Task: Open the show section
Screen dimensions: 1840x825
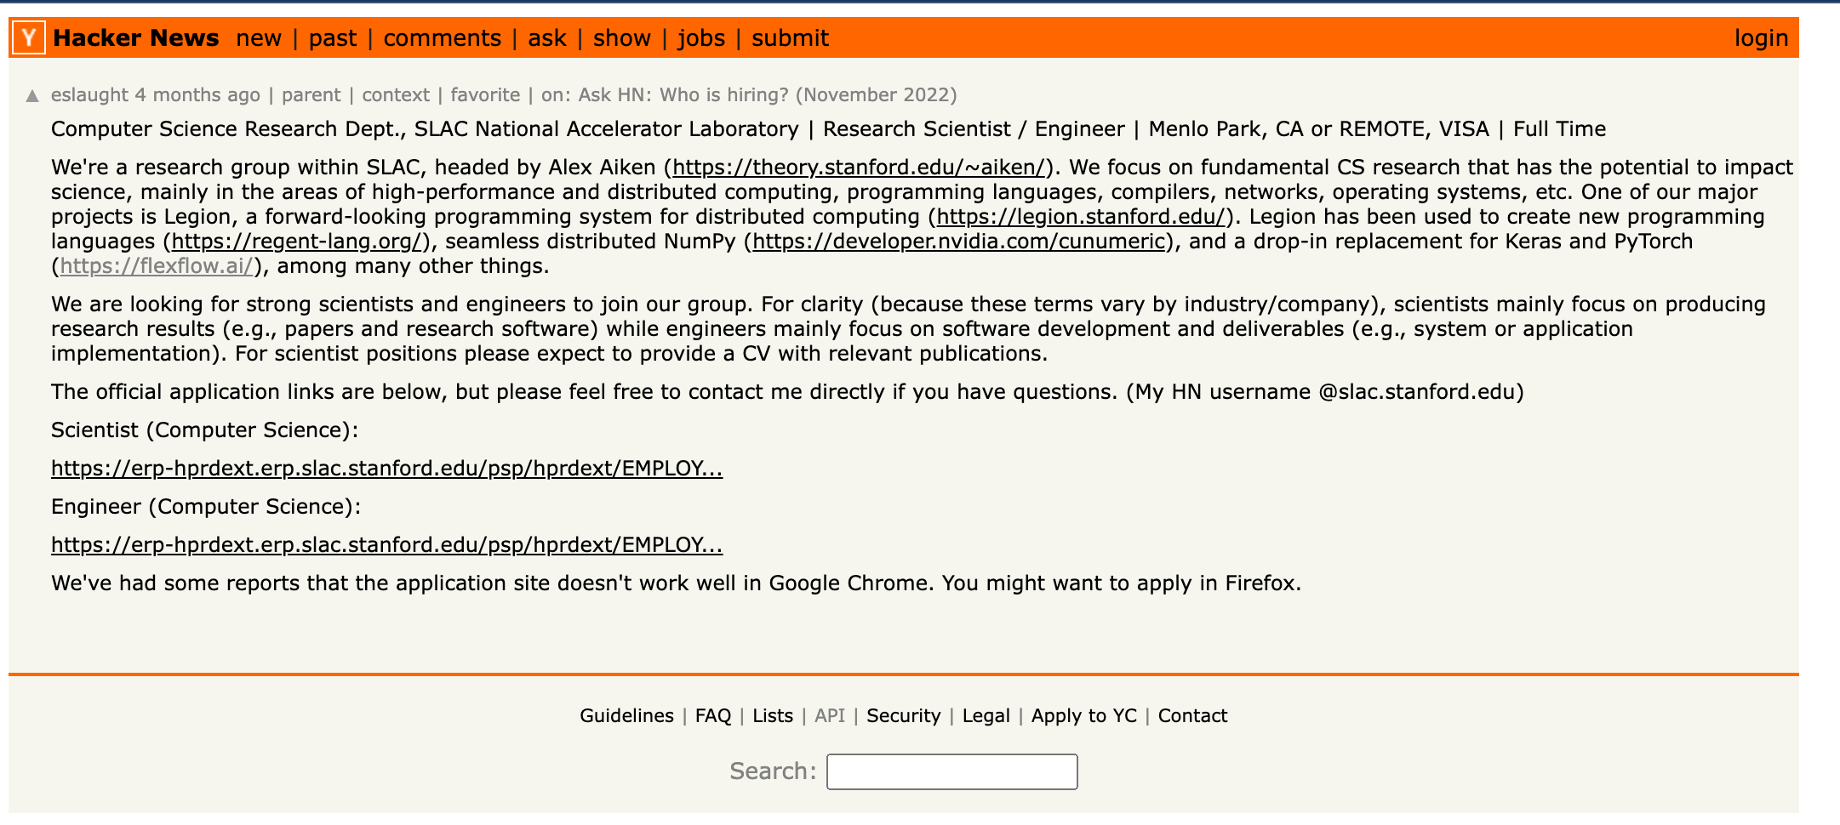Action: 622,38
